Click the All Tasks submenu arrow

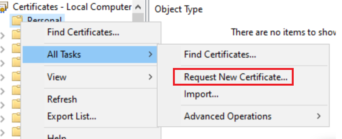click(x=150, y=54)
